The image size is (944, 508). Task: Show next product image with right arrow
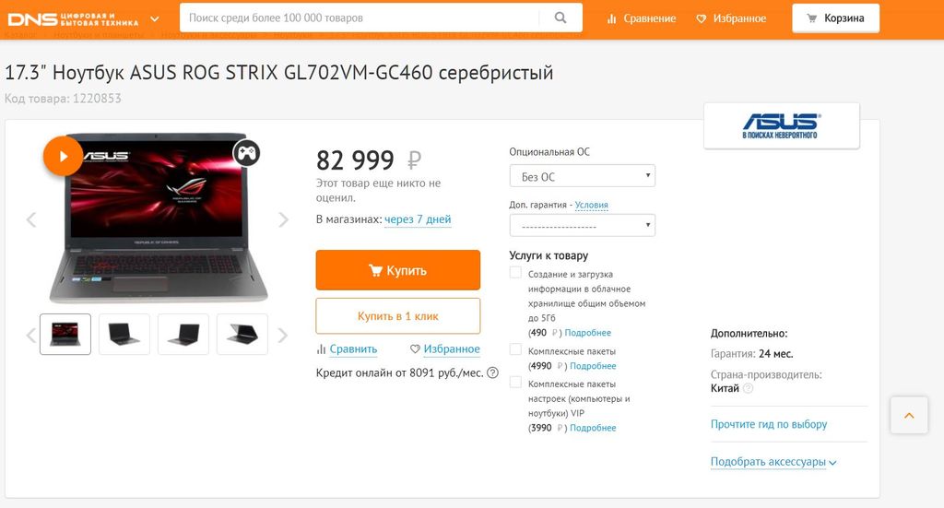283,220
